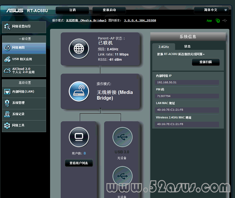Open System Administration (系统管理) gear icon
Screen dimensions: 235x198
click(x=7, y=103)
